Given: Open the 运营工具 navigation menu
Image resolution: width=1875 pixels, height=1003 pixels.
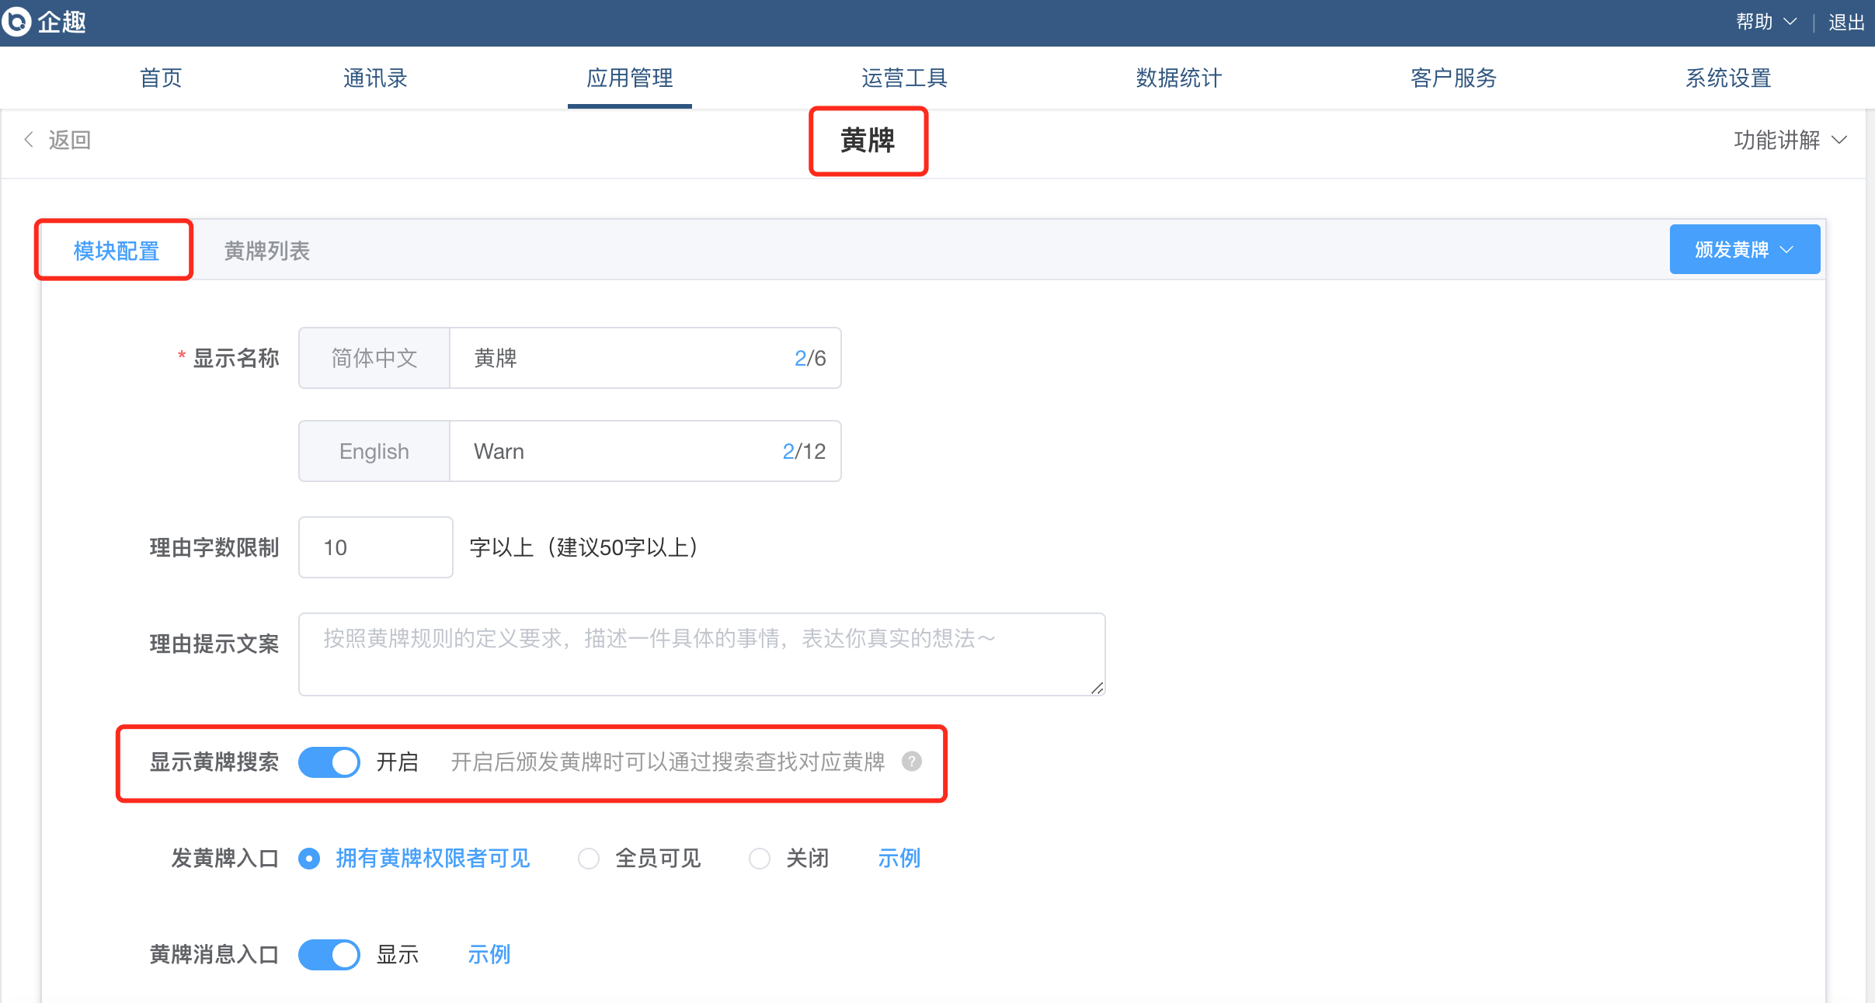Looking at the screenshot, I should tap(904, 78).
